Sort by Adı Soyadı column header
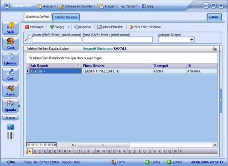The image size is (228, 166). coord(56,66)
